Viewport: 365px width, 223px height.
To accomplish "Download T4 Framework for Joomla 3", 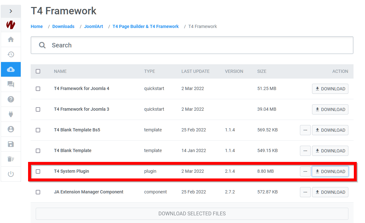I will pyautogui.click(x=330, y=109).
